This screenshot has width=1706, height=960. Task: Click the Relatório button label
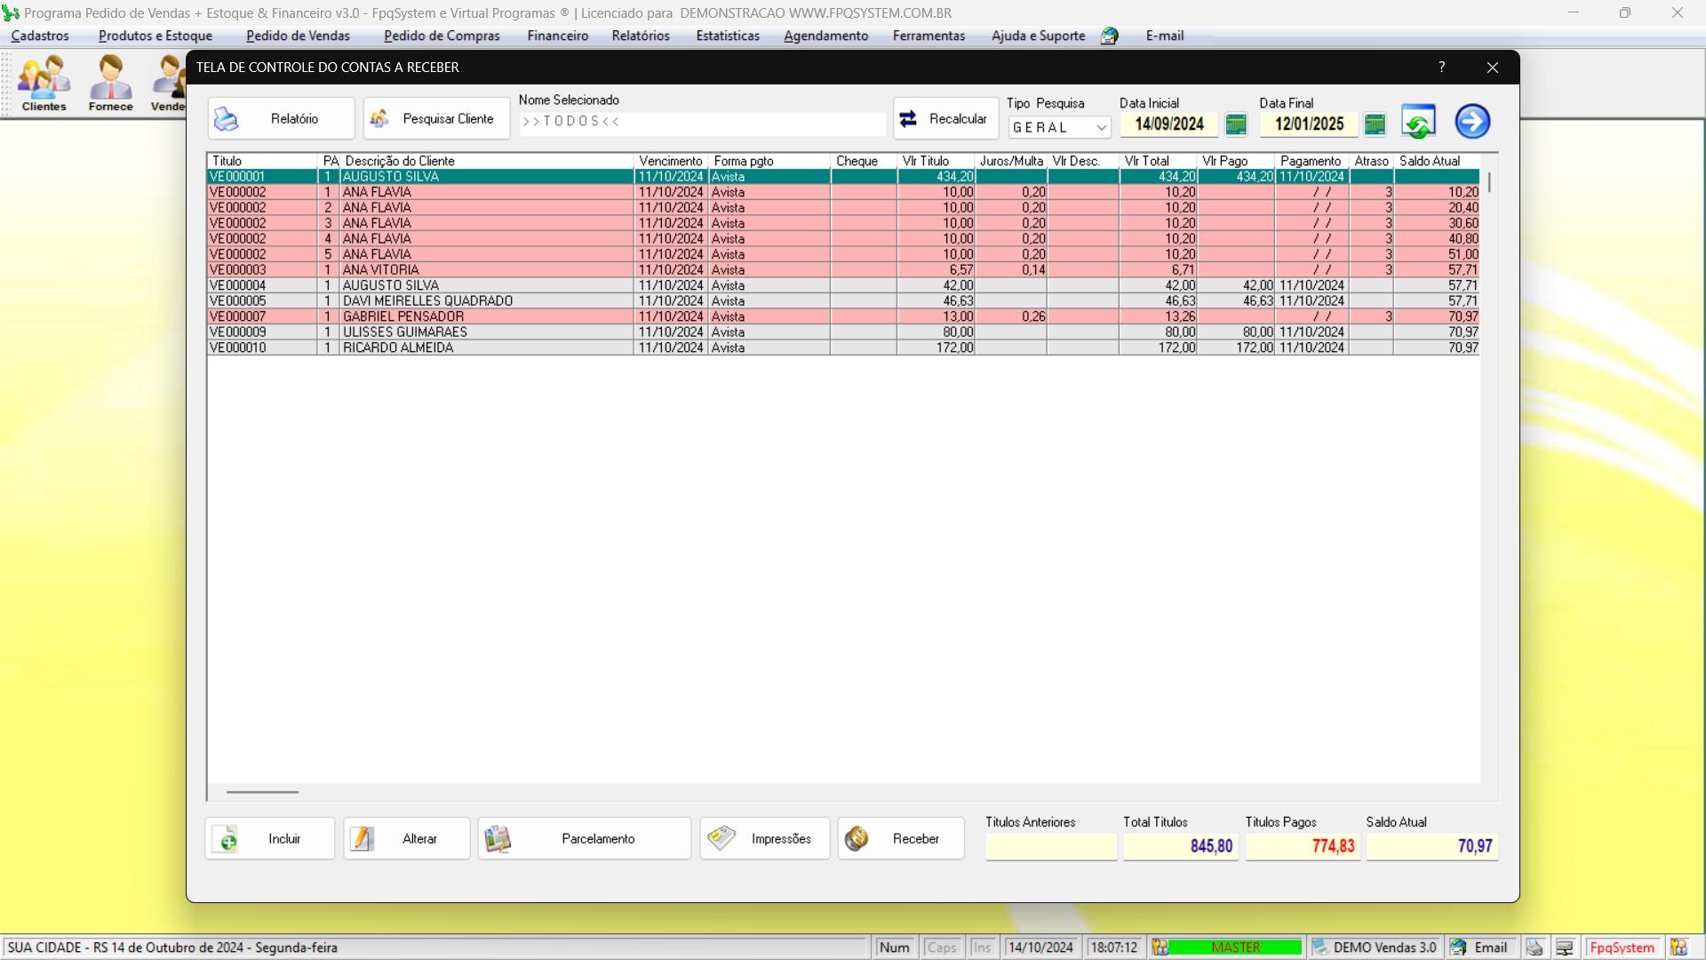click(294, 119)
